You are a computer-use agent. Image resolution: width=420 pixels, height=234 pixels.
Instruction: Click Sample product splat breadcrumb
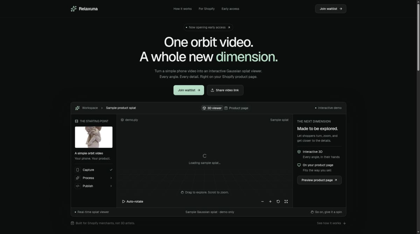(x=121, y=108)
